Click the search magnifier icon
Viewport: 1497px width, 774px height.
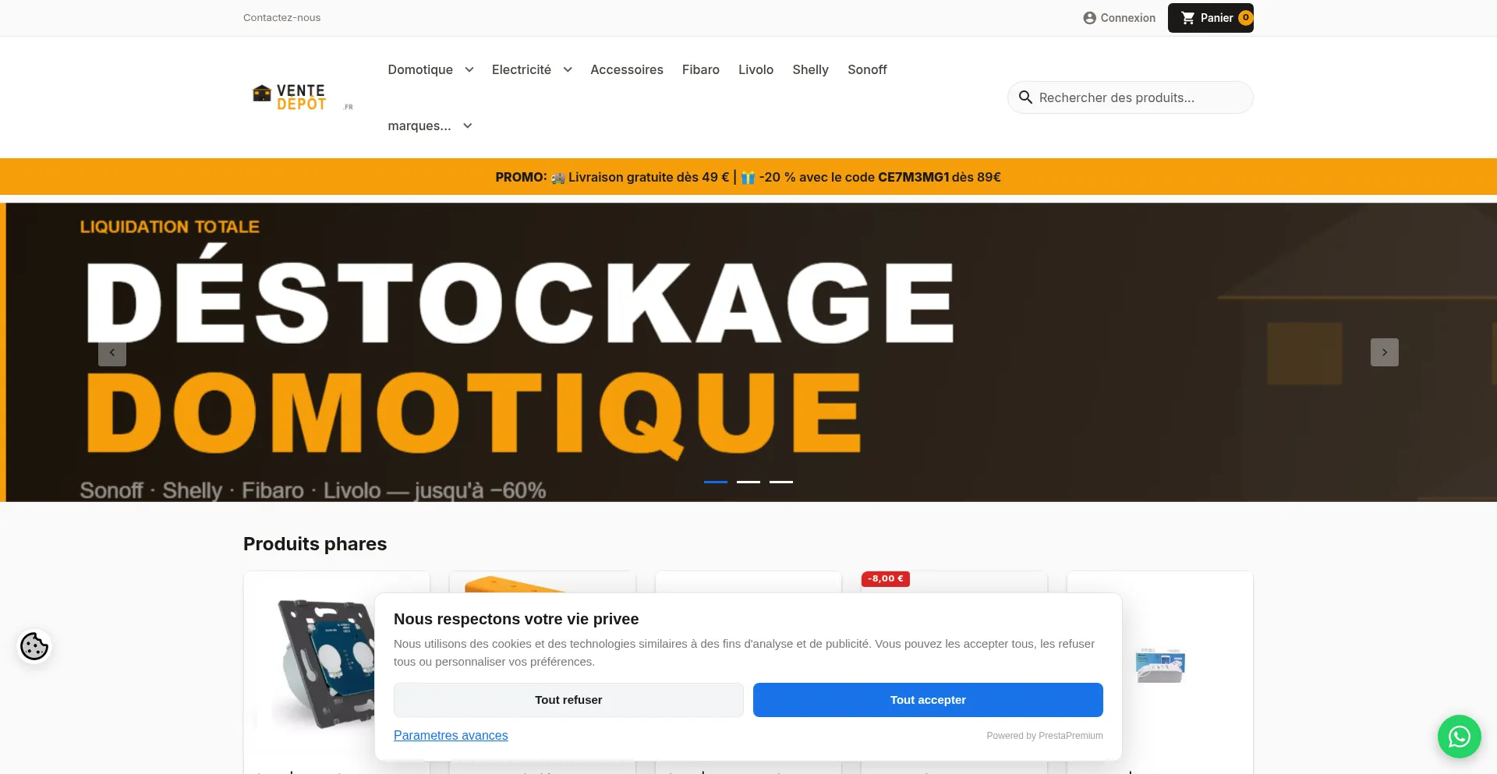[x=1025, y=97]
